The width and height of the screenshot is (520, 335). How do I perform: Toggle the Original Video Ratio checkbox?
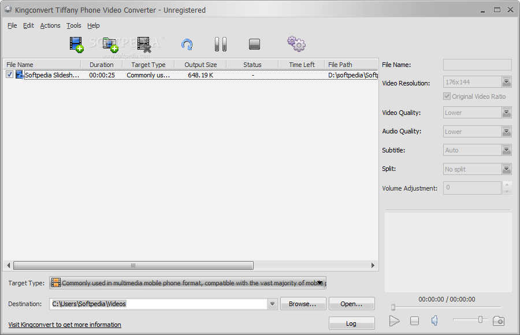click(x=447, y=96)
